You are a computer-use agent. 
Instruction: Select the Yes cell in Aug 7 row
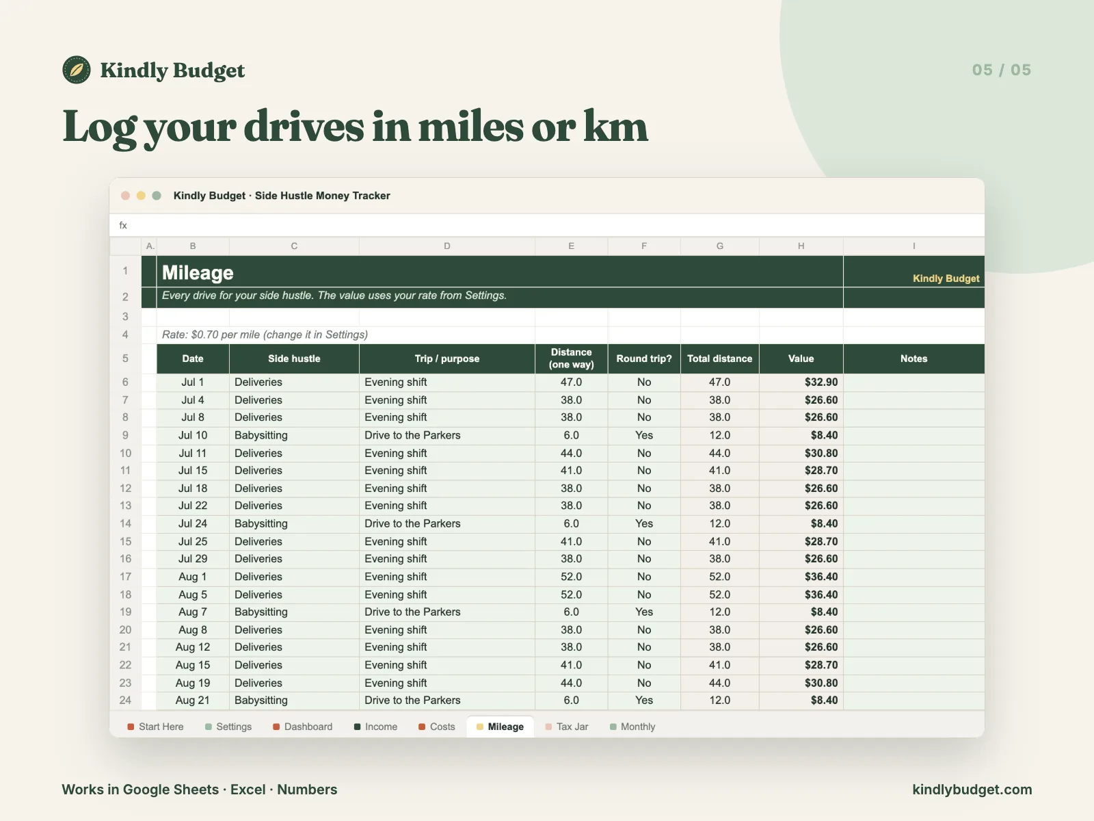644,612
